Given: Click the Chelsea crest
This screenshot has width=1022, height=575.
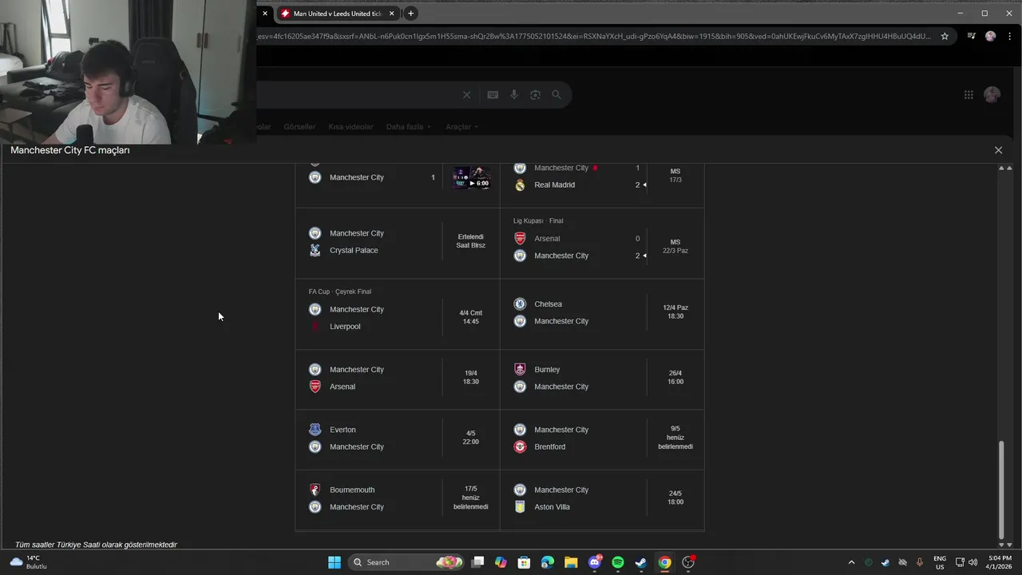Looking at the screenshot, I should click(x=520, y=304).
